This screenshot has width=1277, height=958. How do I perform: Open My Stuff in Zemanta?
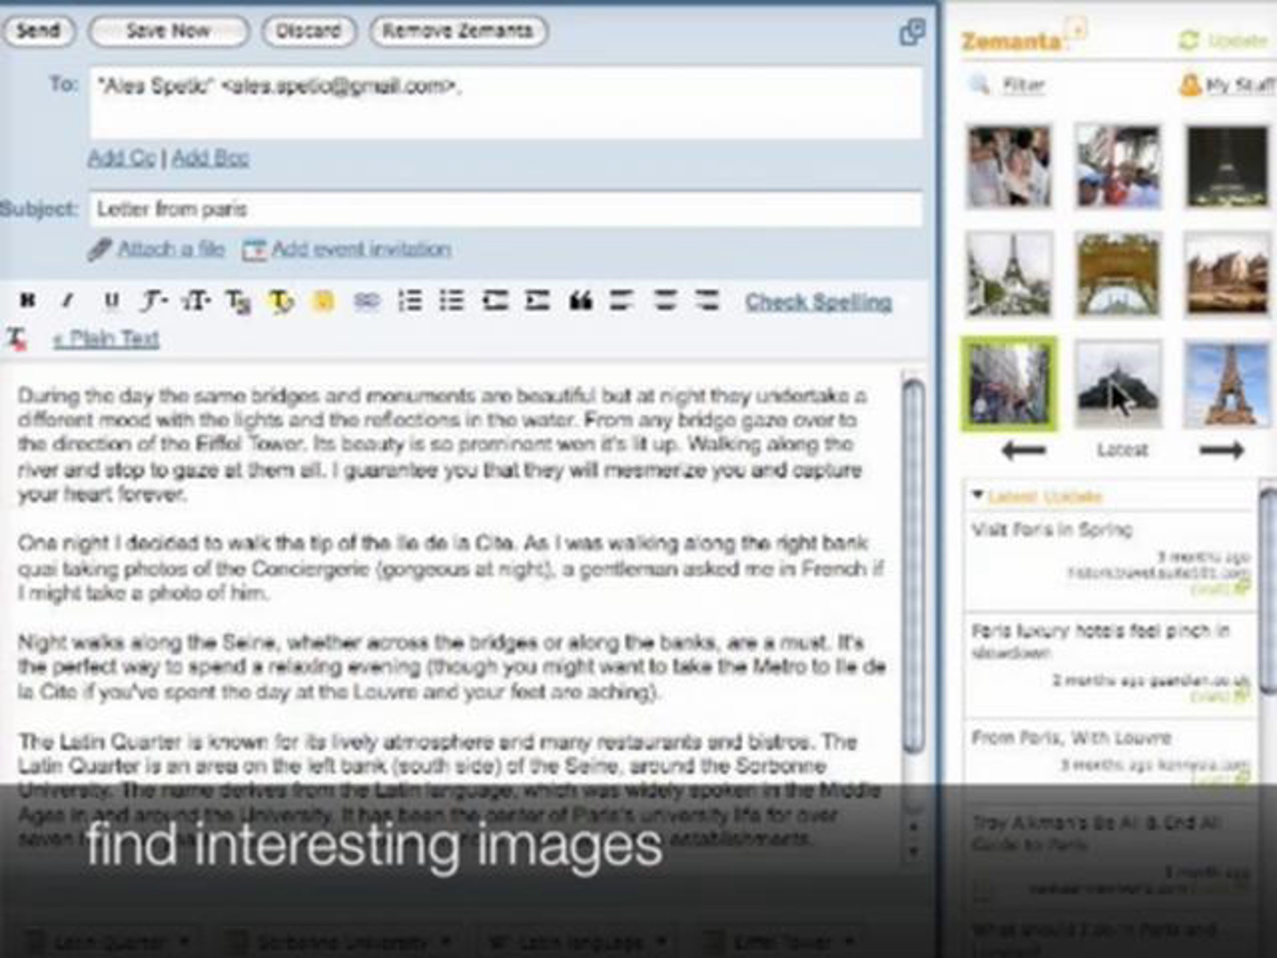click(x=1228, y=86)
